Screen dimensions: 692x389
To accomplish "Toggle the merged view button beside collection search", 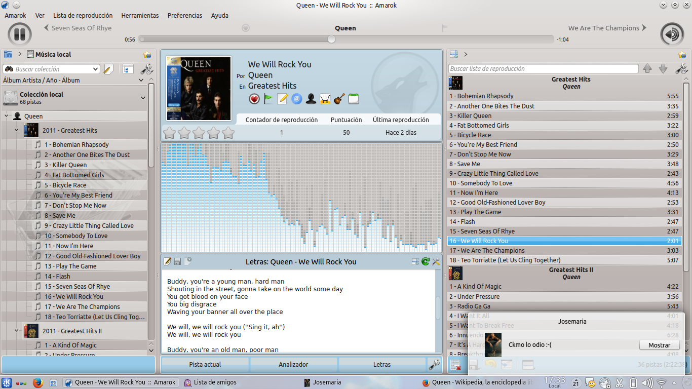I will tap(127, 69).
